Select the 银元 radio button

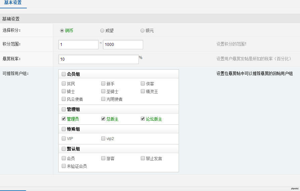[142, 30]
